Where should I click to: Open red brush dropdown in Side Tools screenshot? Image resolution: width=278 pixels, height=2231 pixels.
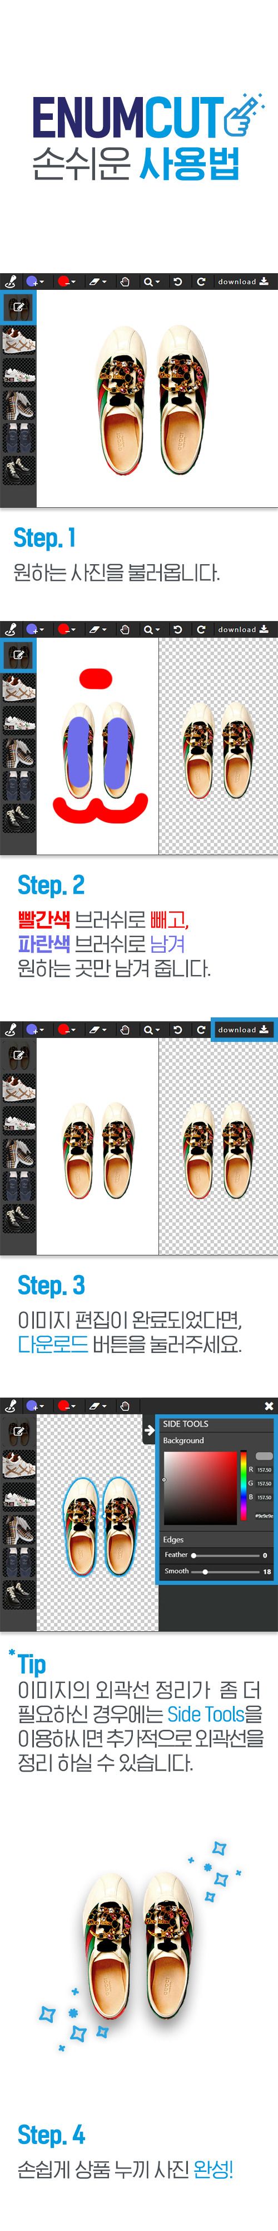pyautogui.click(x=67, y=1405)
